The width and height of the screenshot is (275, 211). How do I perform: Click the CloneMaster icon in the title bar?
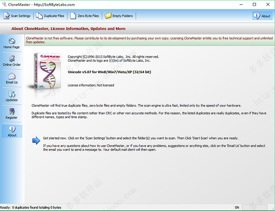click(x=4, y=5)
